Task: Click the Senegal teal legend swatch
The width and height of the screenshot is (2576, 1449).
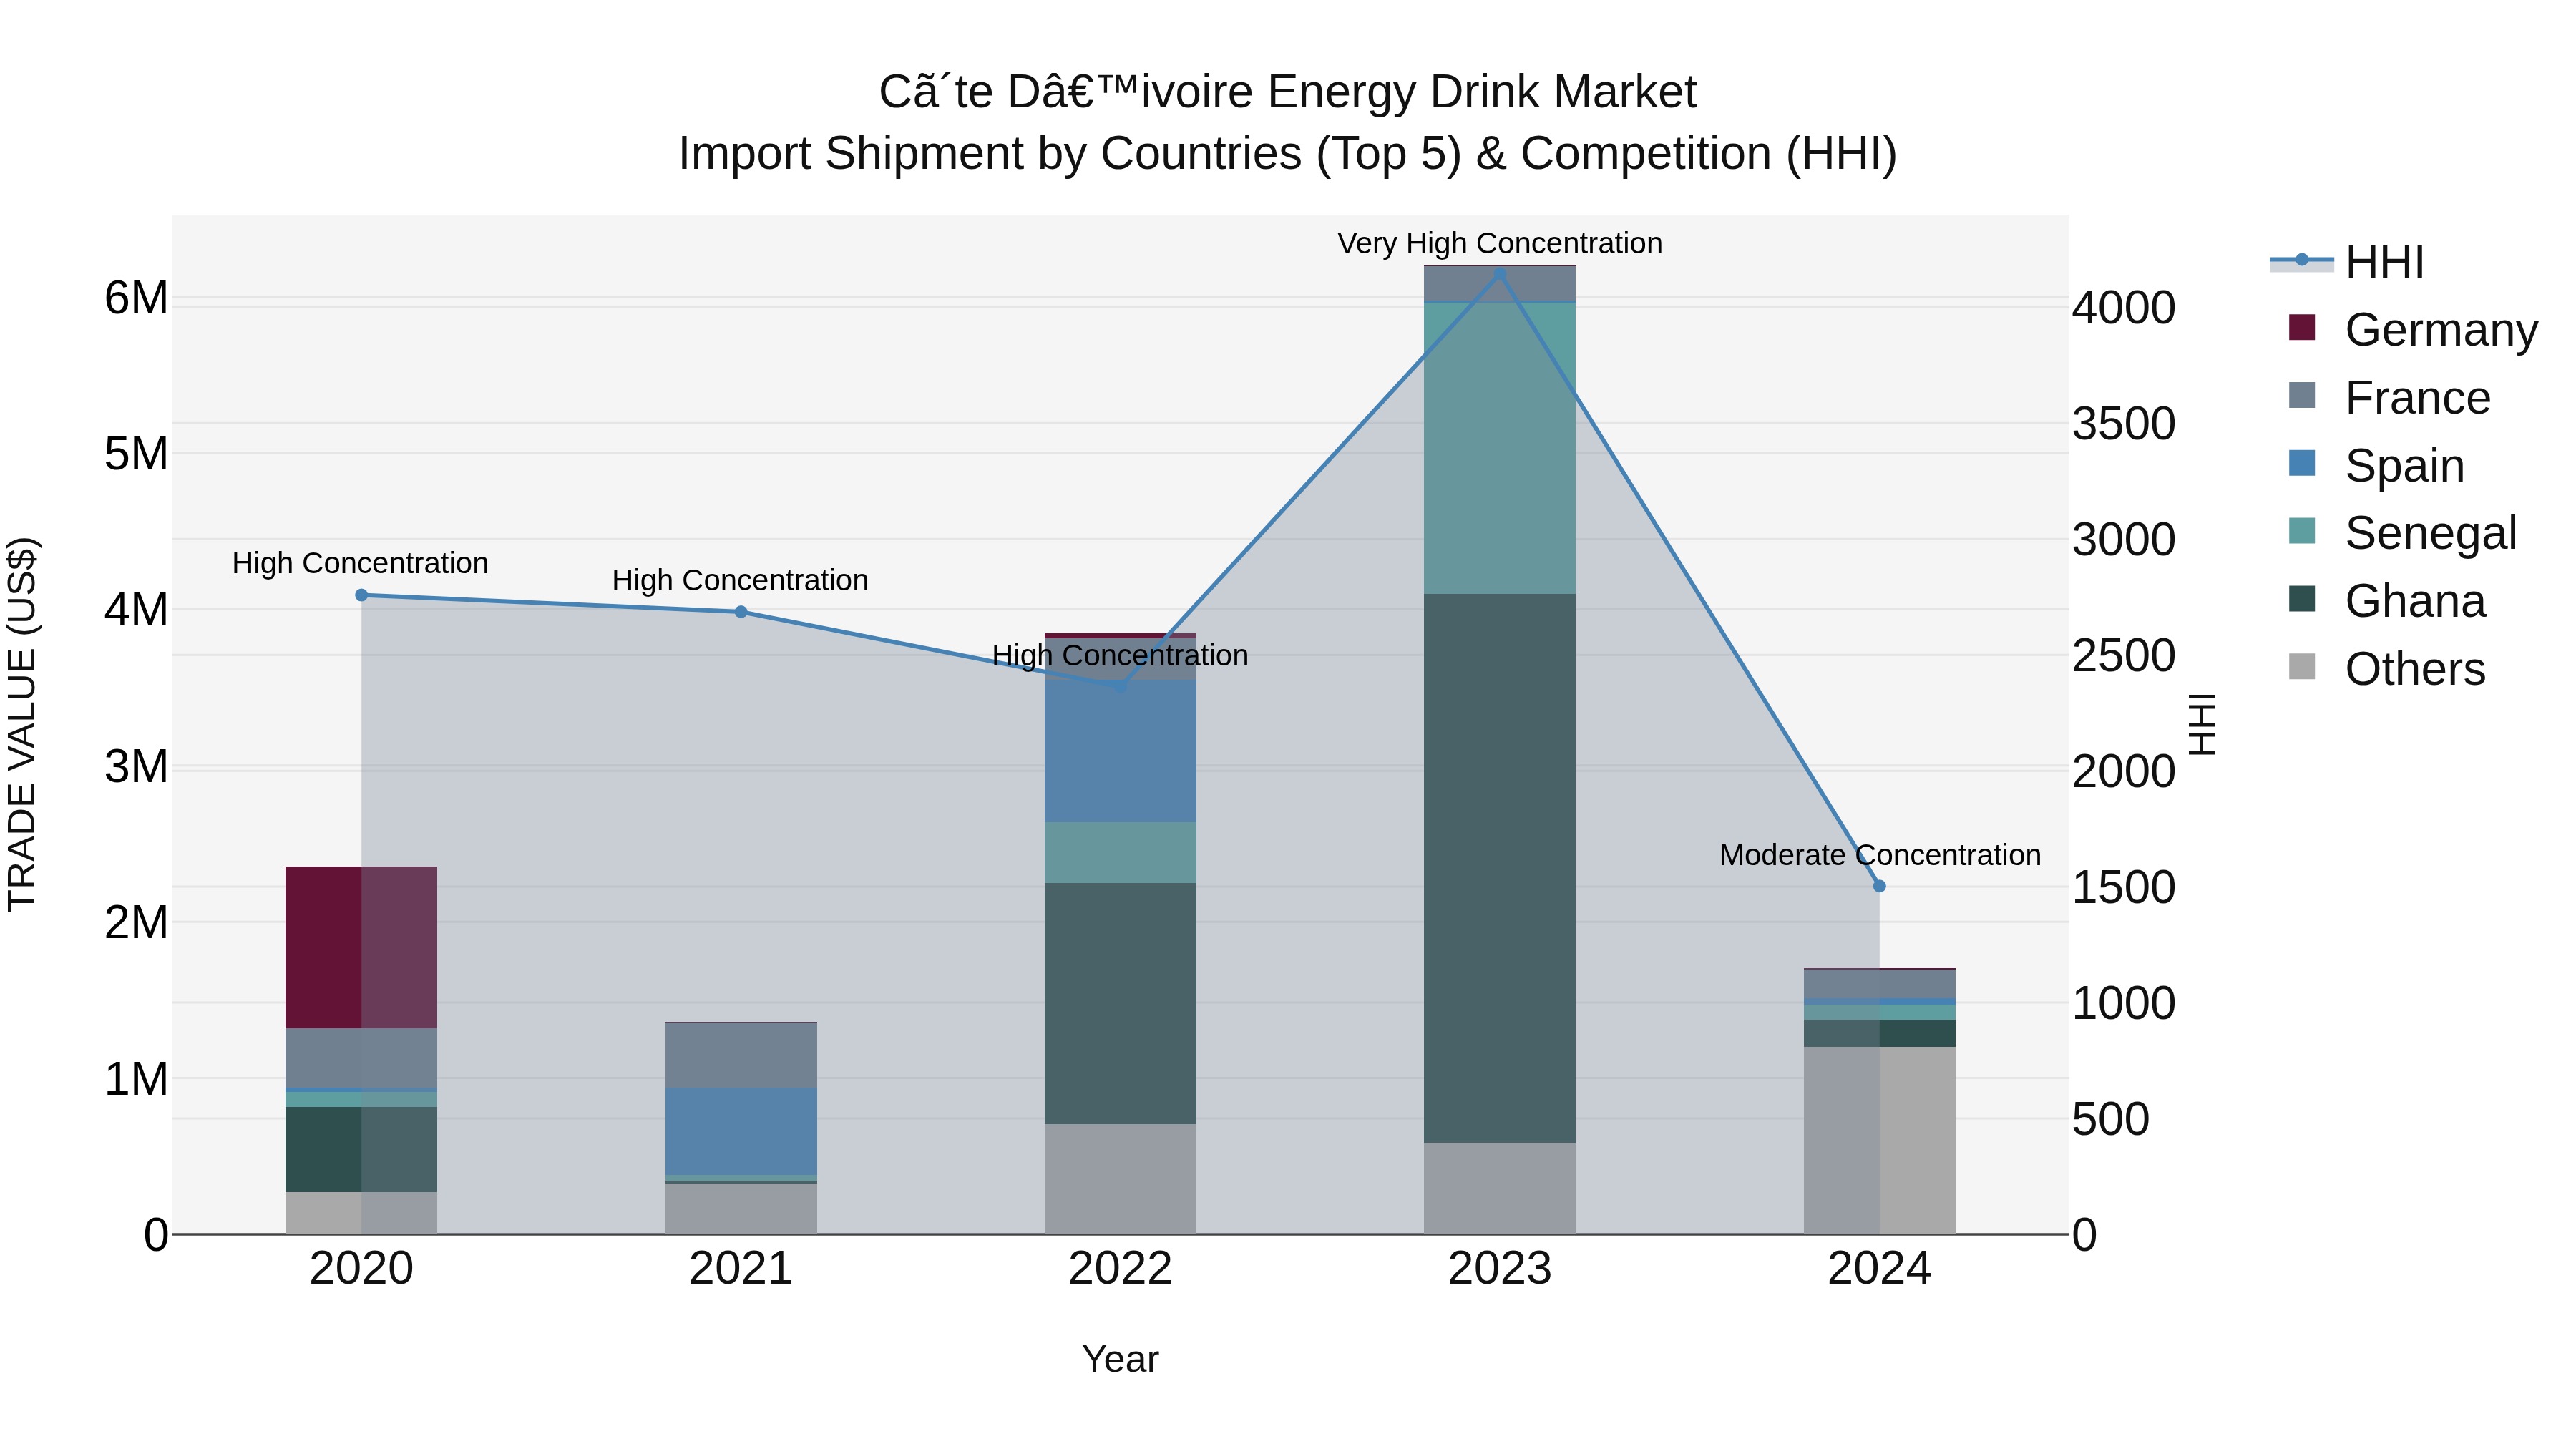Action: pos(2302,530)
